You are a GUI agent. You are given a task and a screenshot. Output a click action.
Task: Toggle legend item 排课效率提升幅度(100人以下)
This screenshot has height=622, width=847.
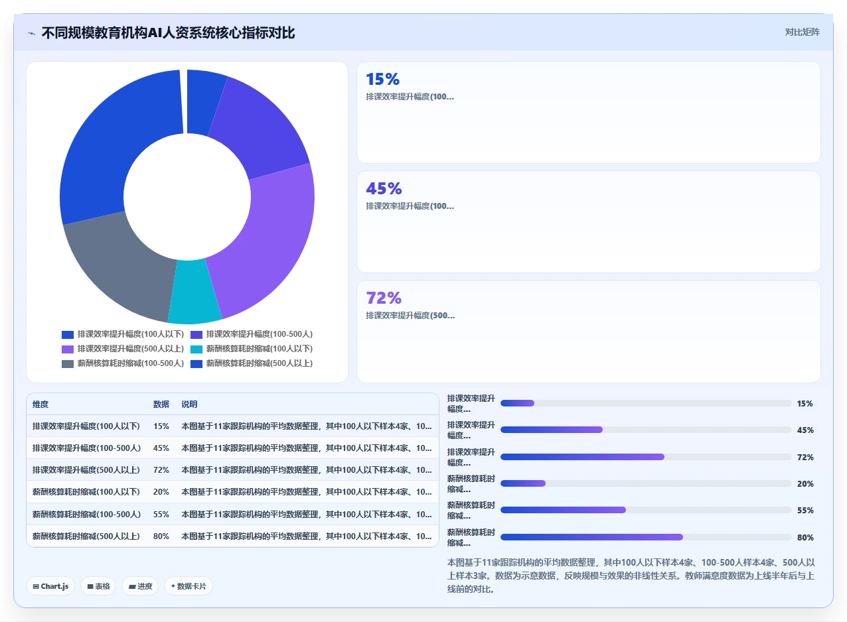coord(123,334)
